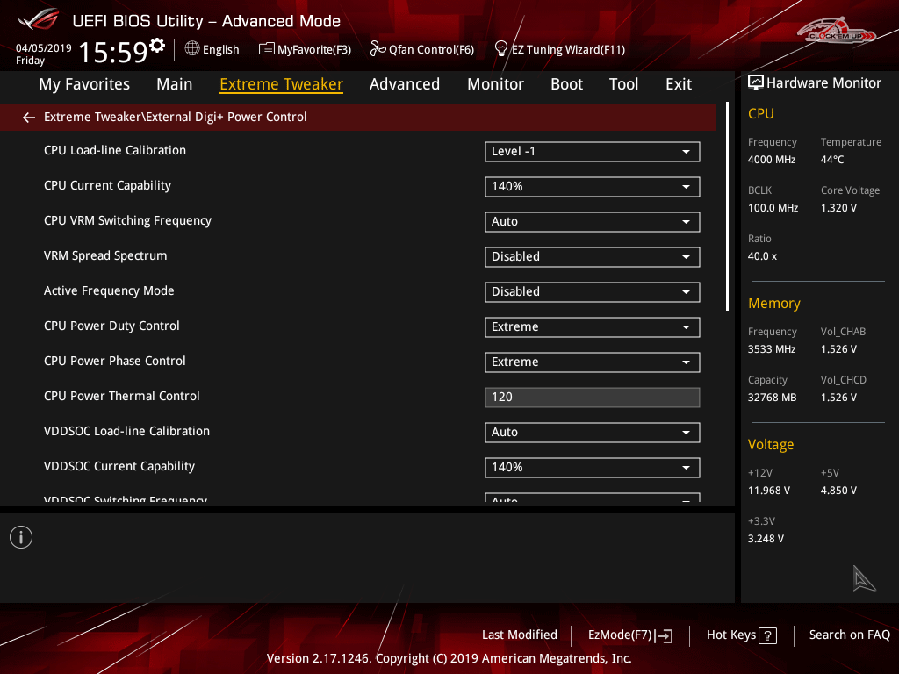
Task: Click the Hot Keys question mark icon
Action: [x=767, y=635]
